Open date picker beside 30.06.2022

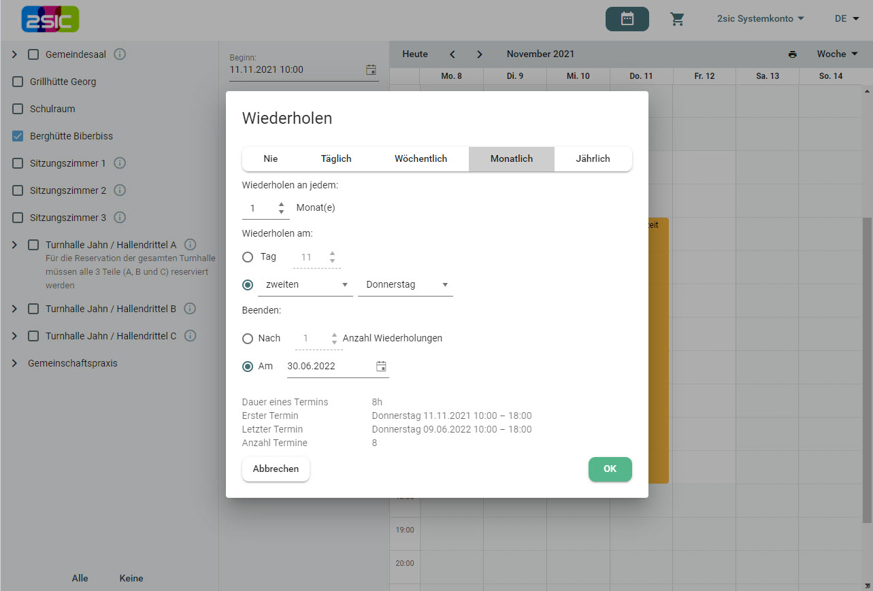[381, 366]
